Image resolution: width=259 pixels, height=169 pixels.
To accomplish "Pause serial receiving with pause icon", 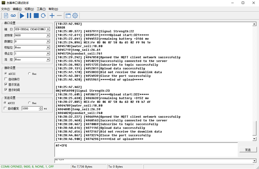I will point(29,16).
